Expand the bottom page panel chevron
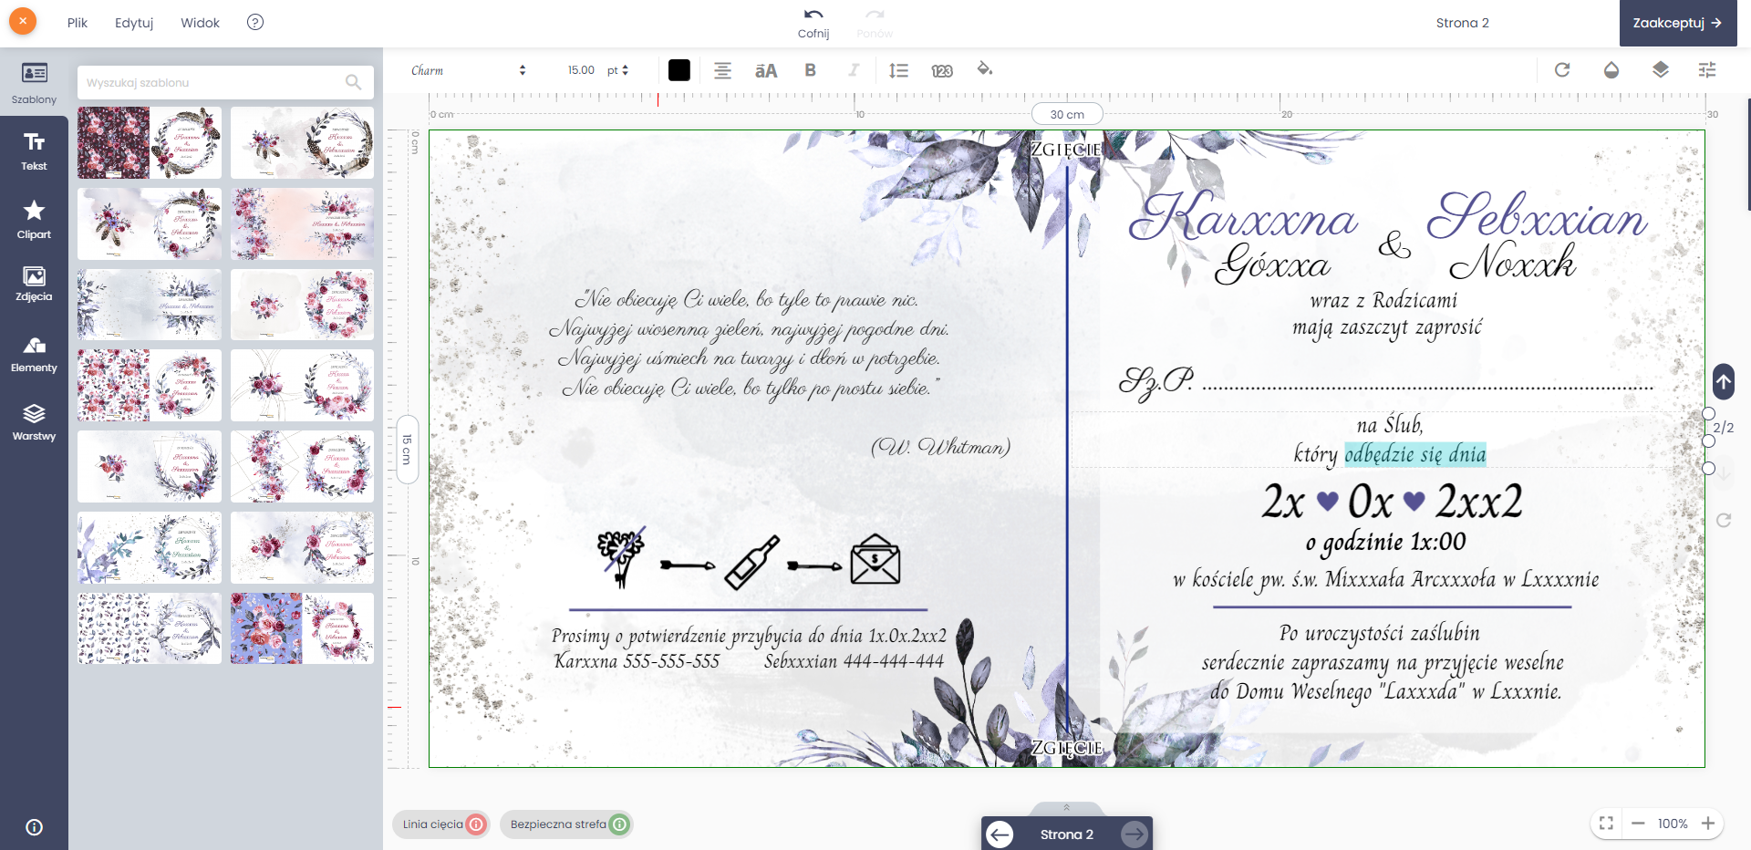This screenshot has height=850, width=1751. 1066,807
